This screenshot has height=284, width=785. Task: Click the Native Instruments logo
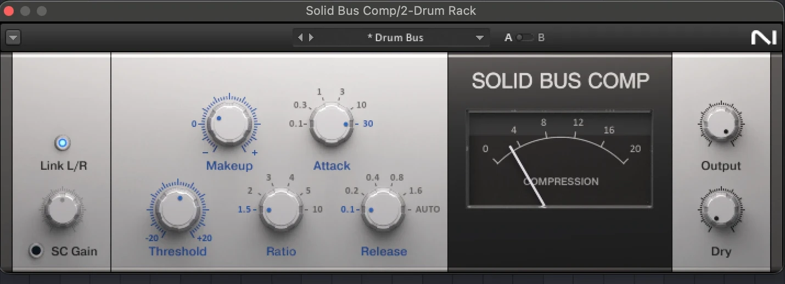764,38
